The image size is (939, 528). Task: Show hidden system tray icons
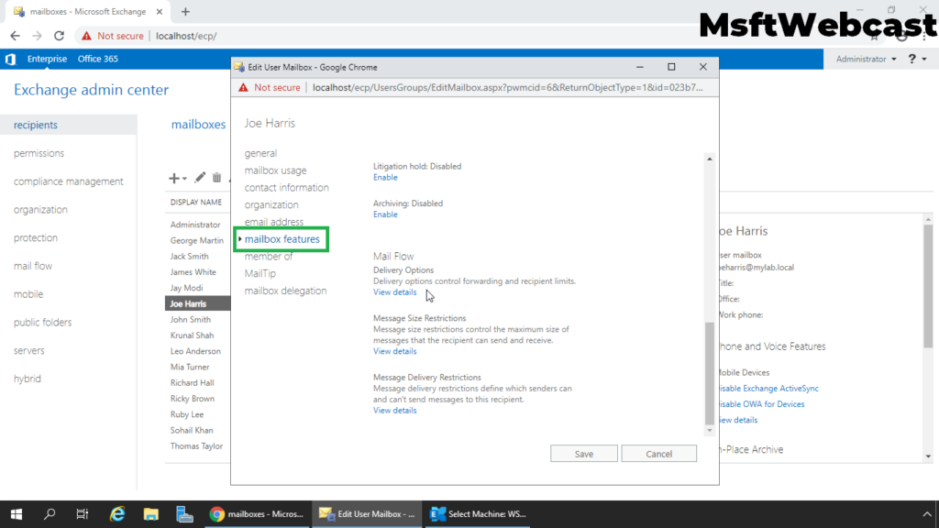click(x=927, y=513)
